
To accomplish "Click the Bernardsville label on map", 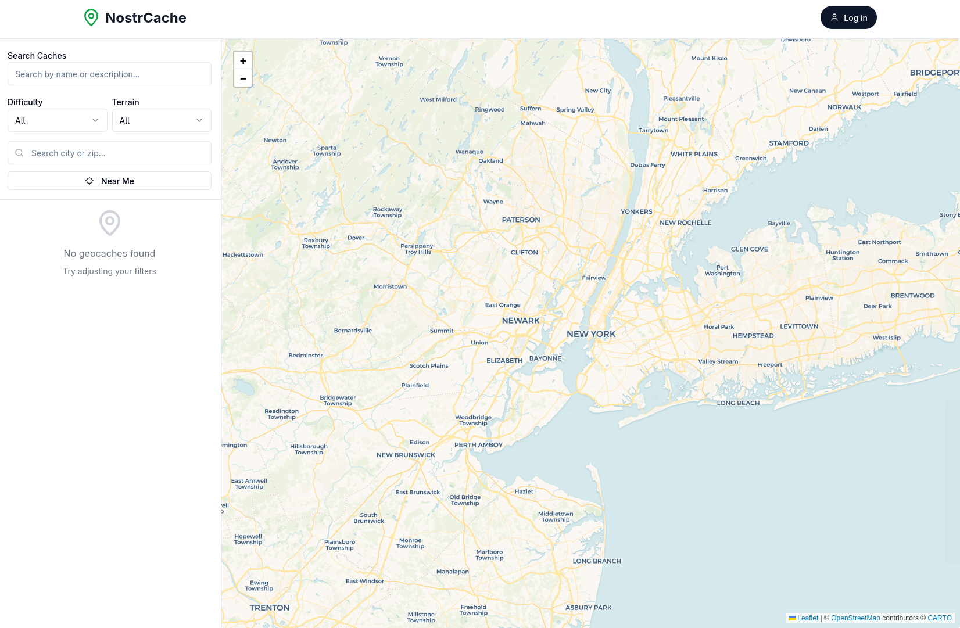I will tap(353, 331).
